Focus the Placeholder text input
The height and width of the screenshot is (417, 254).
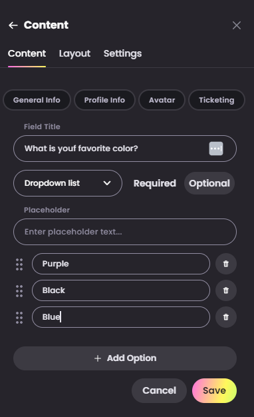[x=125, y=232]
